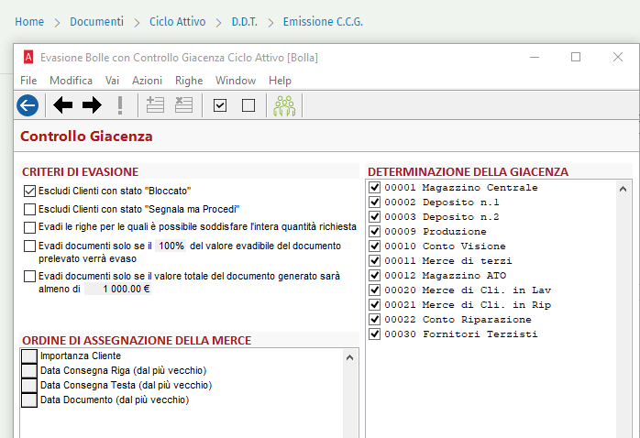Minimize the Evasione Bolle window
Viewport: 640px width, 438px height.
coord(535,57)
